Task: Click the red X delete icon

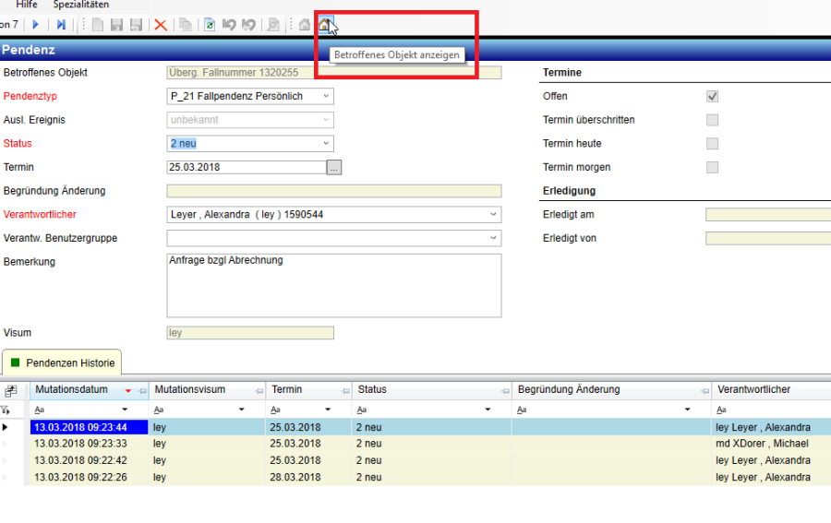Action: pos(161,25)
